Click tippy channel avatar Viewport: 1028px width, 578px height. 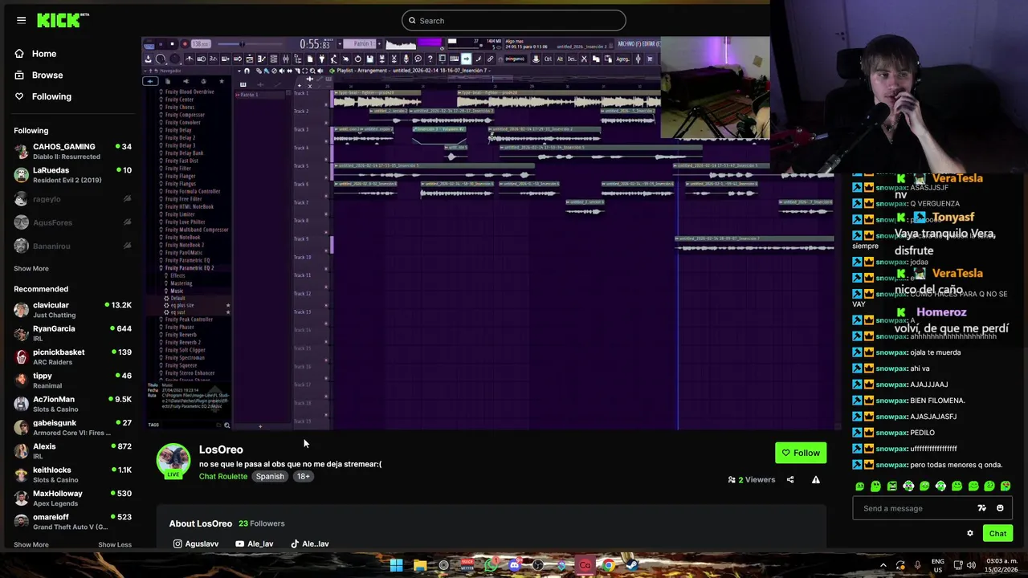point(21,381)
